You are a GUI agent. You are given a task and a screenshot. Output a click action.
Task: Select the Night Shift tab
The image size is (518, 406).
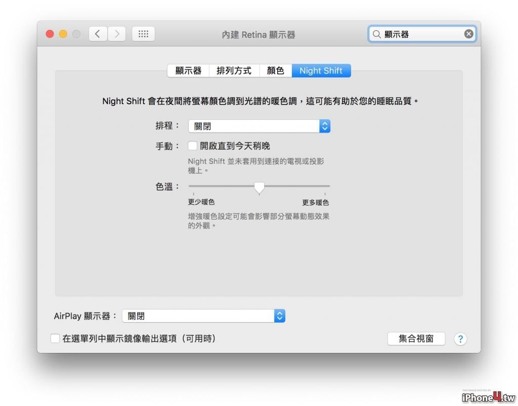point(321,71)
